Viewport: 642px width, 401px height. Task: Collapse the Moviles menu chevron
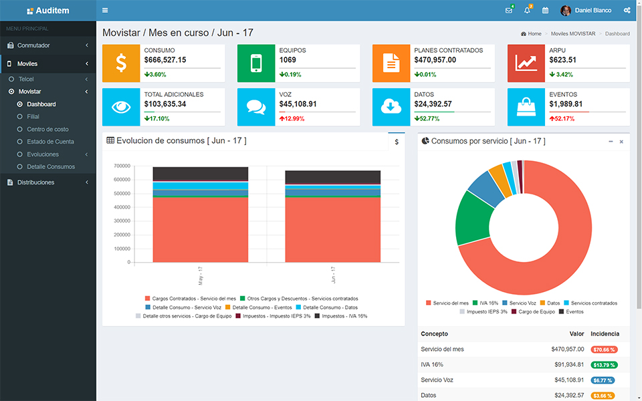point(87,64)
